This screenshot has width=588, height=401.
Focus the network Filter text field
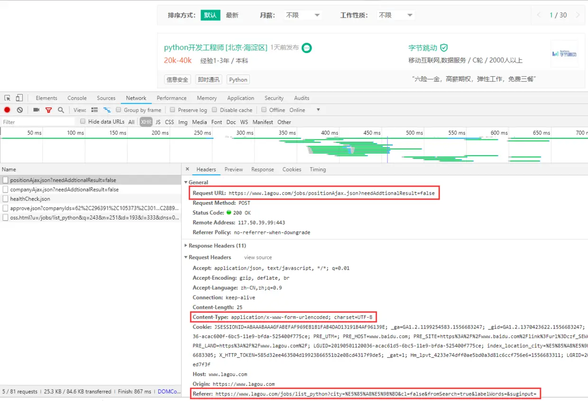point(38,122)
